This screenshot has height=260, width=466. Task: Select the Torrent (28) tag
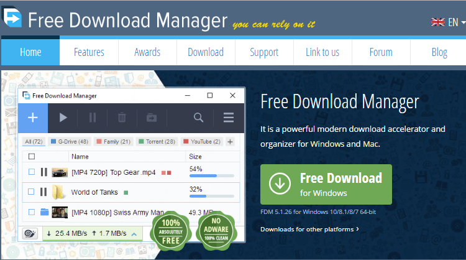157,142
